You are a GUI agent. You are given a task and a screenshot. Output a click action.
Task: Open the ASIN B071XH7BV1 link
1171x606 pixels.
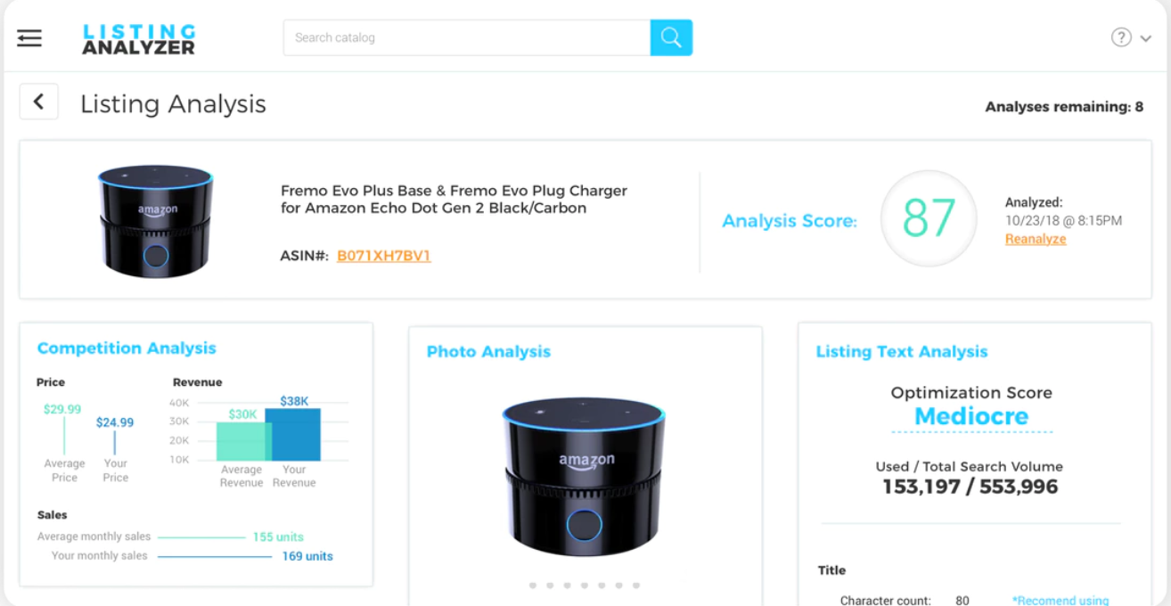point(383,256)
